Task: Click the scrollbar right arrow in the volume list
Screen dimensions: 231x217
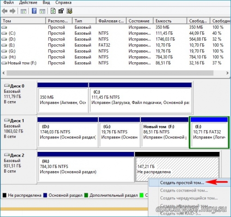Action: coord(227,73)
